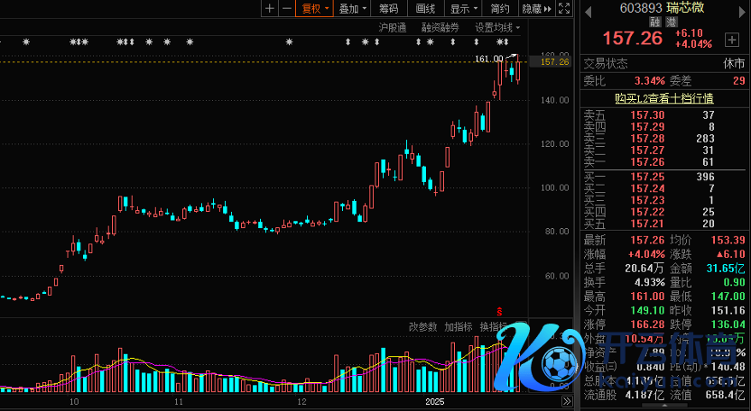Expand the 叠加 overlay dropdown

[x=352, y=9]
